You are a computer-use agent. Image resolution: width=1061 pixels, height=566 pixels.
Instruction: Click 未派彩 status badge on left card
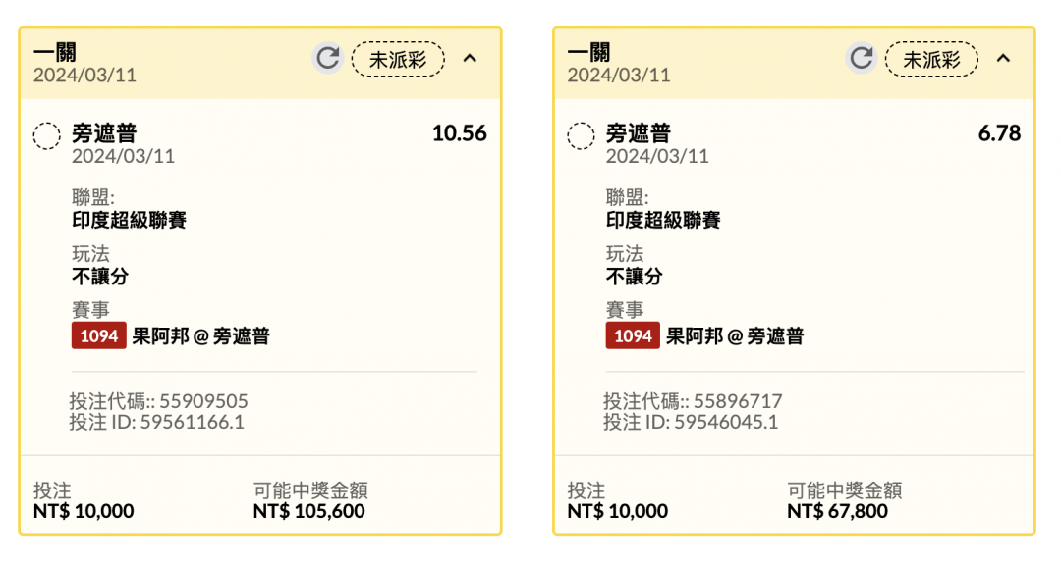398,60
